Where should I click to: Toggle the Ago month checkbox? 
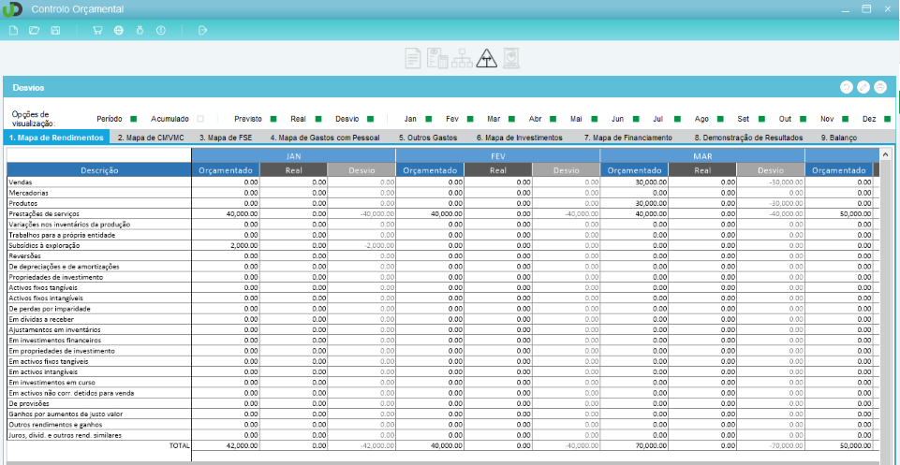(720, 119)
